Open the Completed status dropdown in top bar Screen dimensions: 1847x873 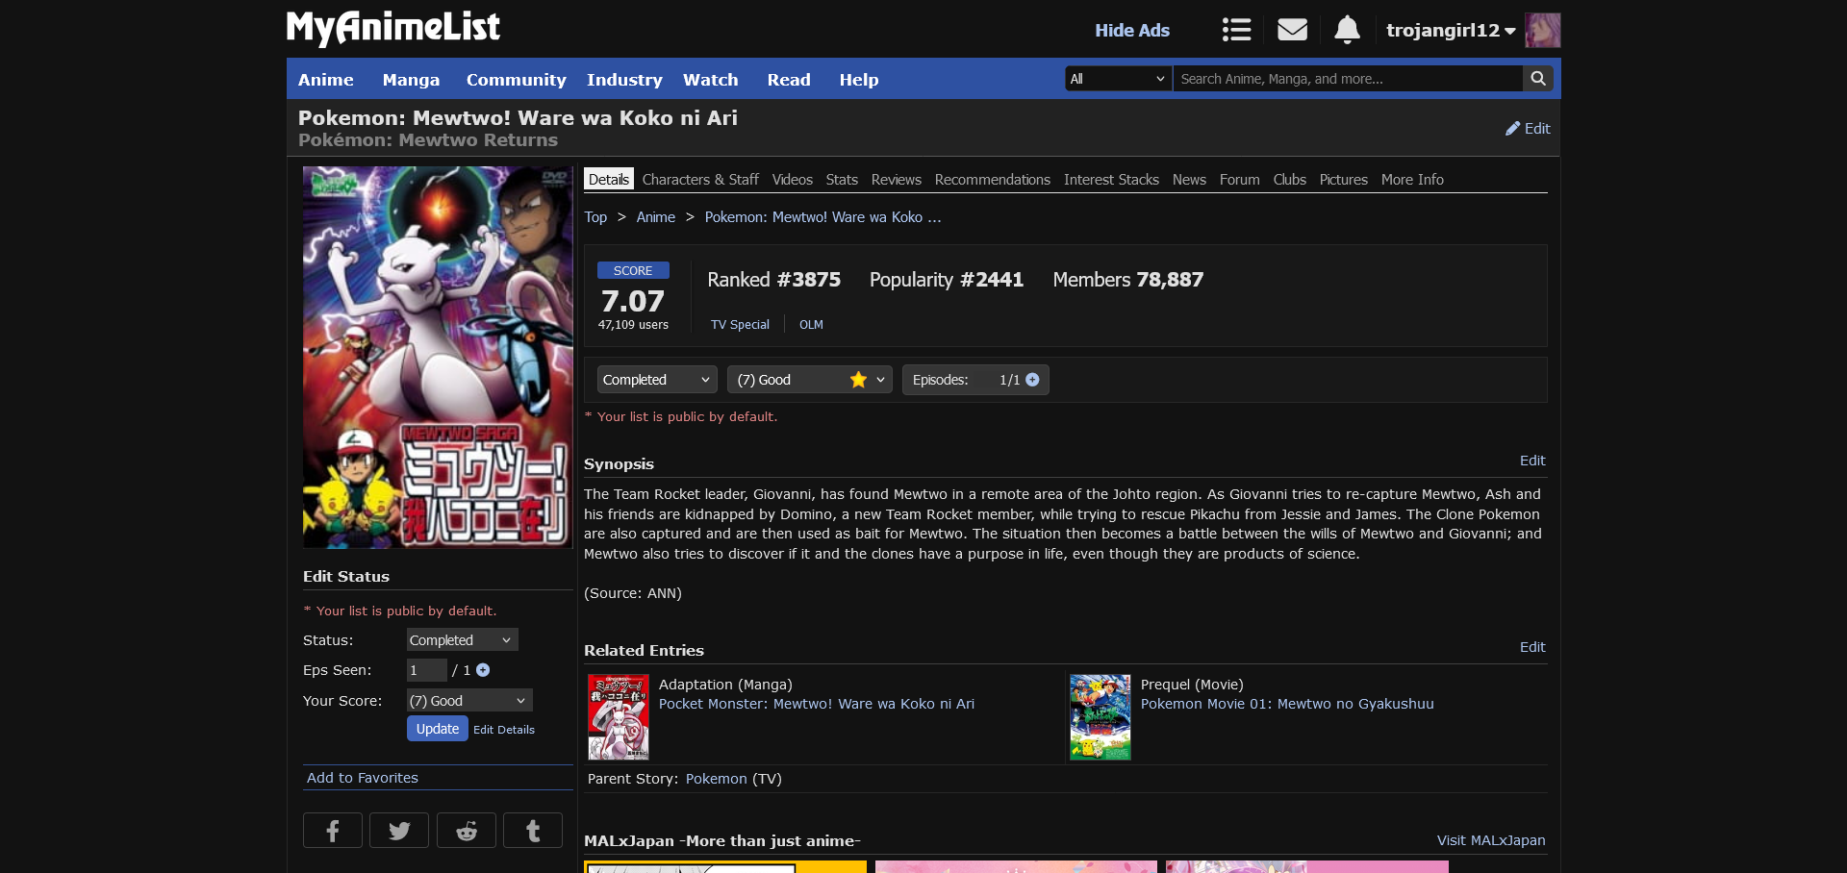coord(657,380)
